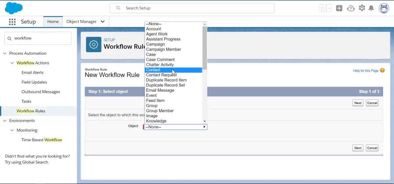The width and height of the screenshot is (394, 184).
Task: Collapse the Environments section
Action: click(5, 121)
